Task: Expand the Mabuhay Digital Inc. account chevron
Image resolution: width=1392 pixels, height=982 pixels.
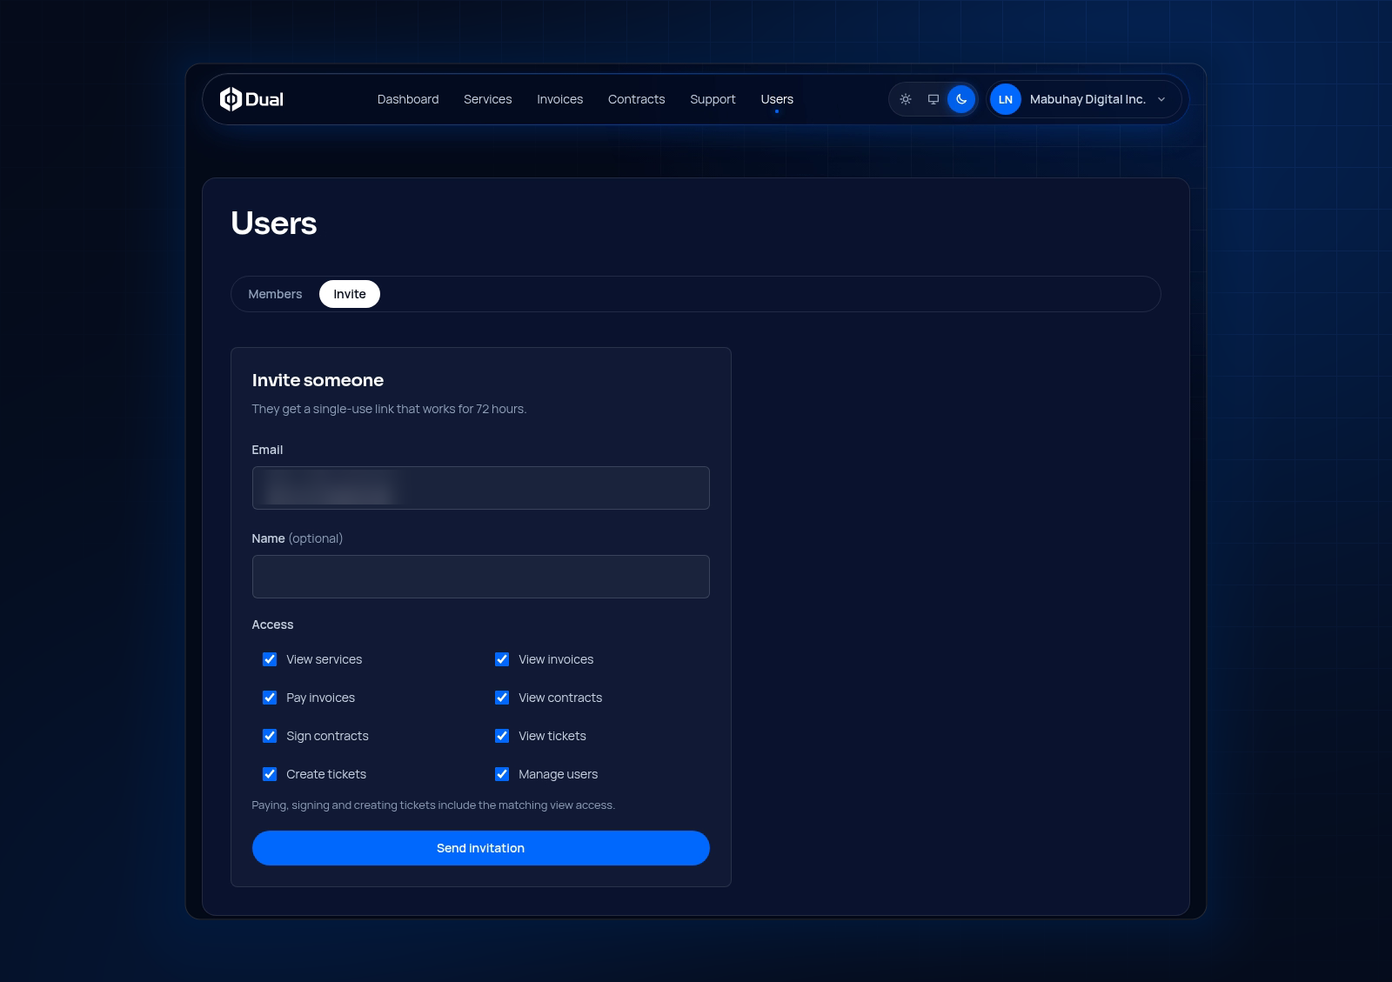Action: click(x=1161, y=99)
